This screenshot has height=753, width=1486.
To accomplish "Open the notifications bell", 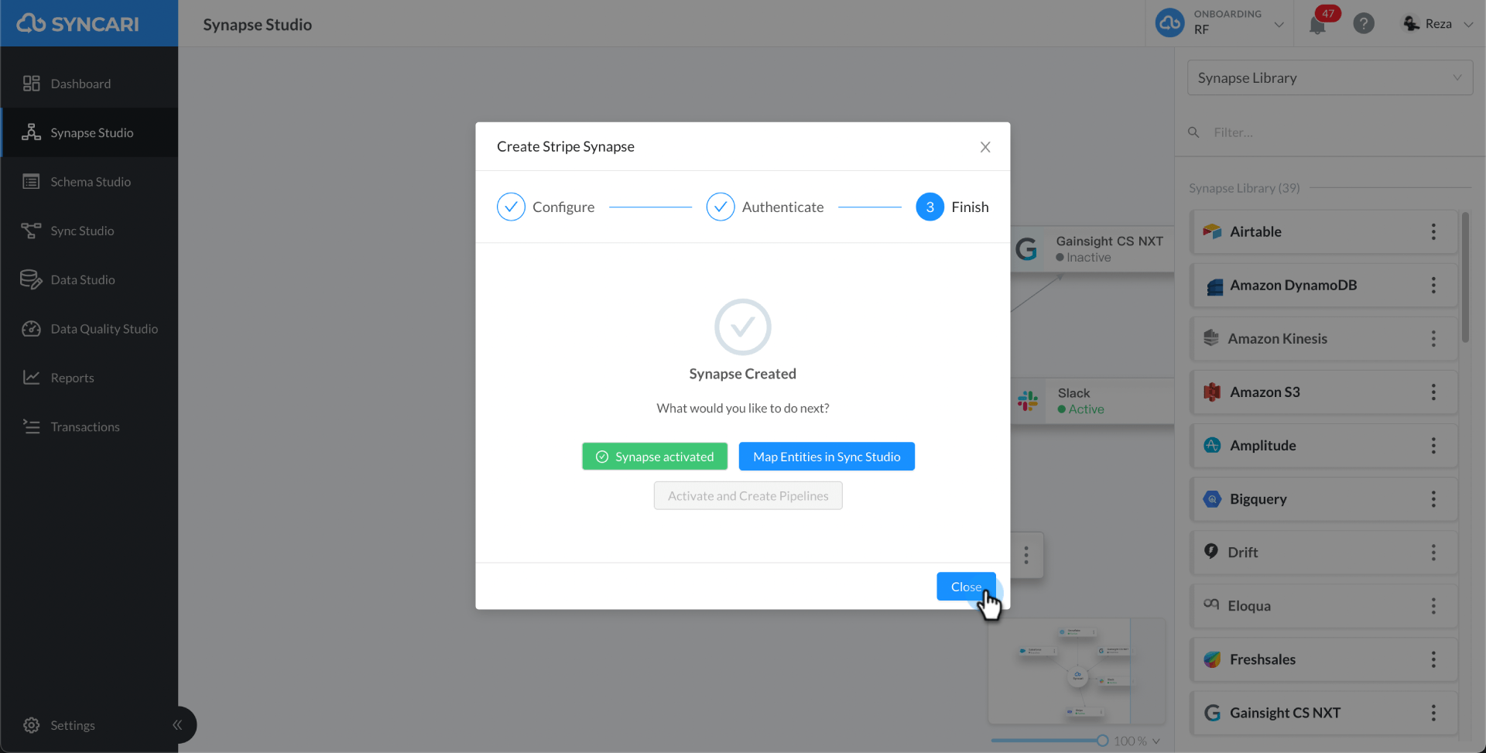I will (x=1317, y=25).
